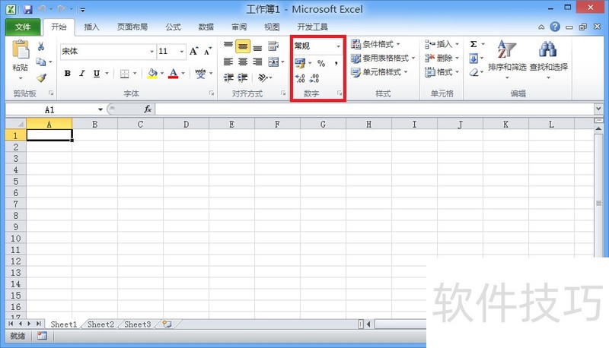Open 条件格式 conditional formatting menu

[x=375, y=44]
